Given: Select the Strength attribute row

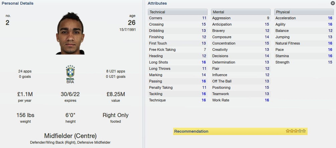Looking at the screenshot, I should coord(304,62).
